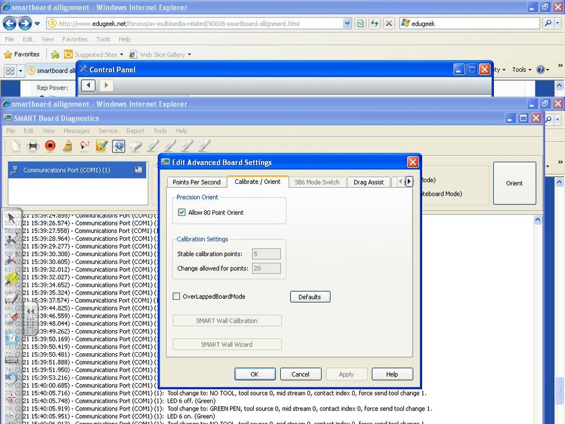Open the Drag Assist tab
Image resolution: width=565 pixels, height=424 pixels.
pyautogui.click(x=368, y=182)
